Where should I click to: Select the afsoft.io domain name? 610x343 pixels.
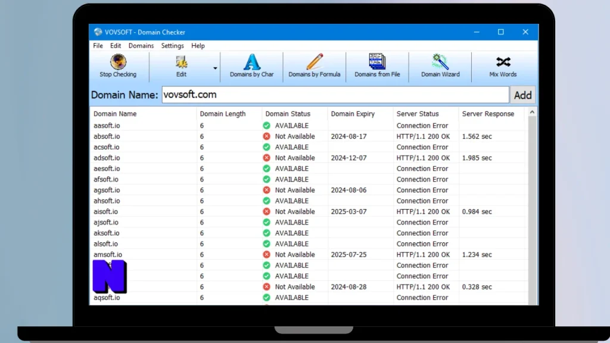tap(106, 179)
